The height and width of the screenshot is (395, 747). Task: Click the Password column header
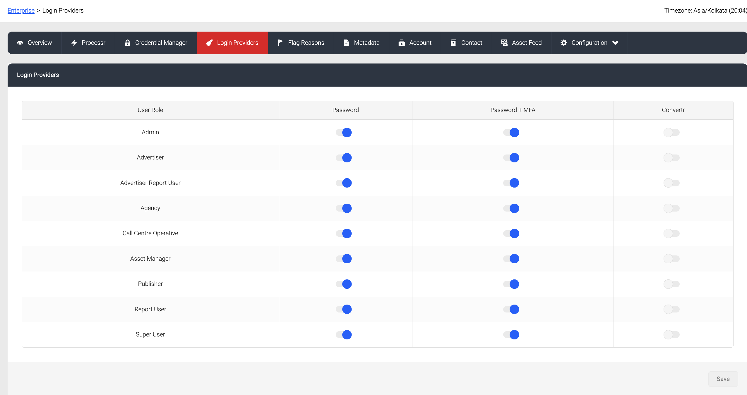pos(346,110)
